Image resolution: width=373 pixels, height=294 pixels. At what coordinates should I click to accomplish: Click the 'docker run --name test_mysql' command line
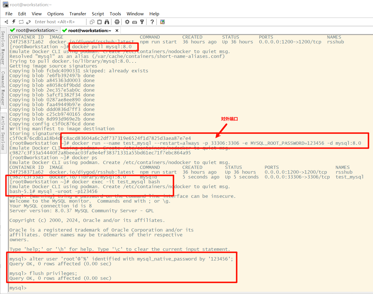pyautogui.click(x=217, y=143)
